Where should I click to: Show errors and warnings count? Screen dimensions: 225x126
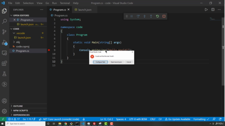pyautogui.click(x=14, y=119)
